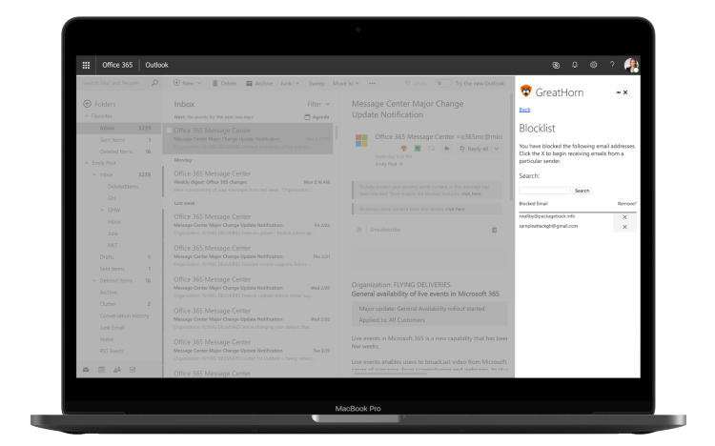Click the trash icon beside Unsubscribe
Screen dimensions: 715x446
pos(494,230)
